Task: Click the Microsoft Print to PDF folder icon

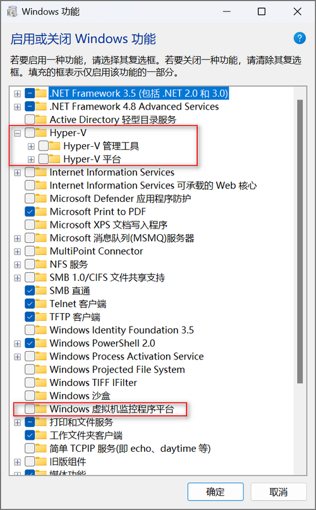Action: tap(41, 211)
